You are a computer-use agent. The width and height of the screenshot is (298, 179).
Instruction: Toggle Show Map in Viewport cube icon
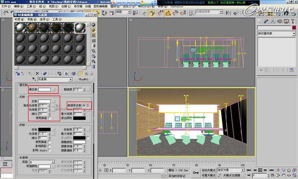pyautogui.click(x=74, y=74)
